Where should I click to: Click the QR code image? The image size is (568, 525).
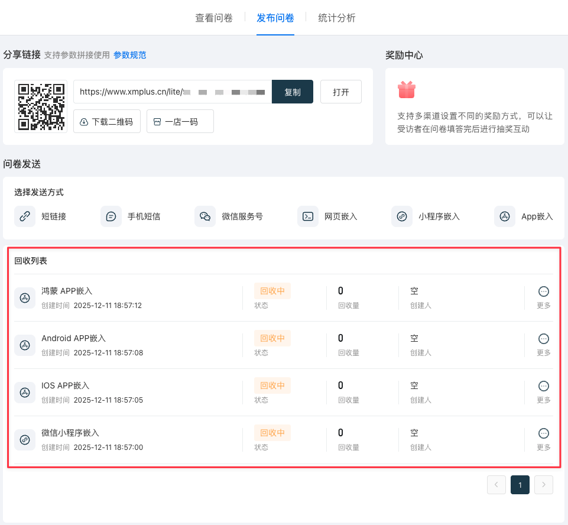point(41,106)
